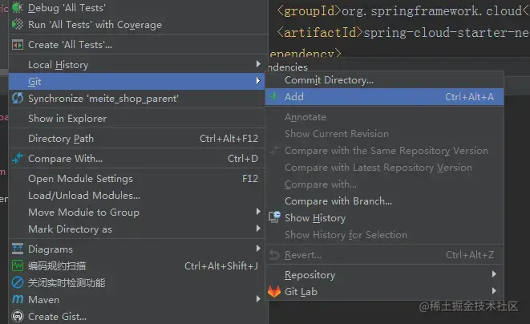Click the blue prohibited icon for 关闭实时检测功能
Screen dimensions: 530x324
pos(17,282)
